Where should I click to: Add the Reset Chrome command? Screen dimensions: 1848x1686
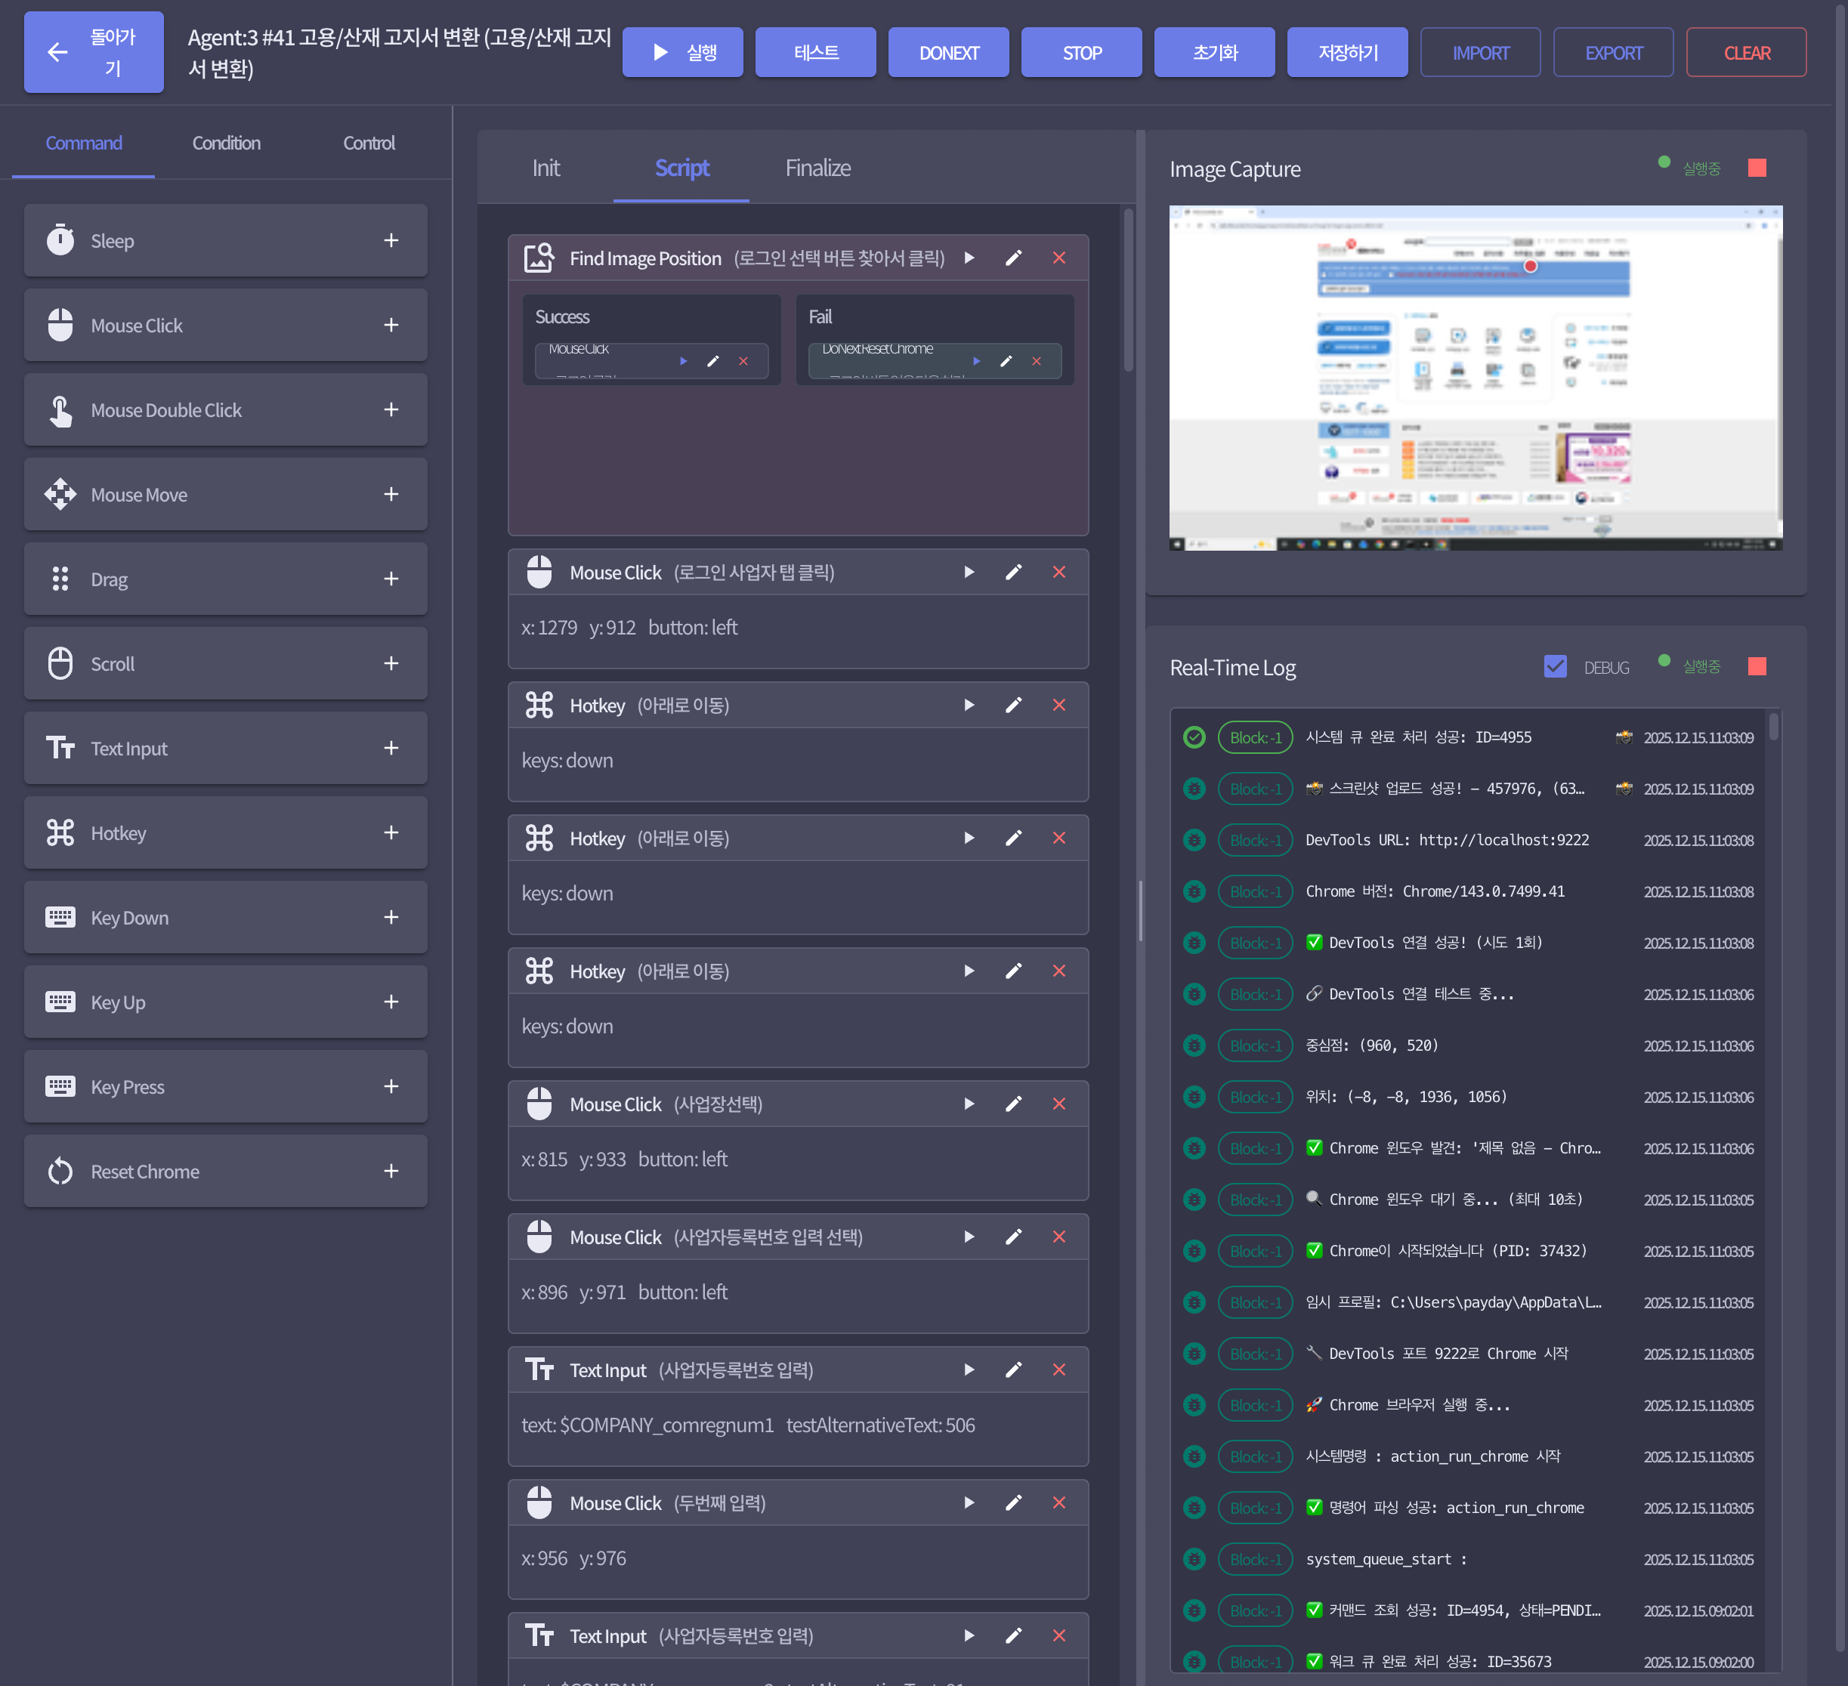(391, 1171)
